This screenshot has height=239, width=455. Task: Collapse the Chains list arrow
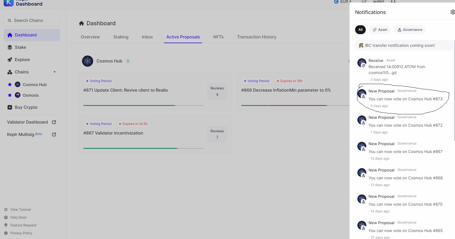[55, 72]
